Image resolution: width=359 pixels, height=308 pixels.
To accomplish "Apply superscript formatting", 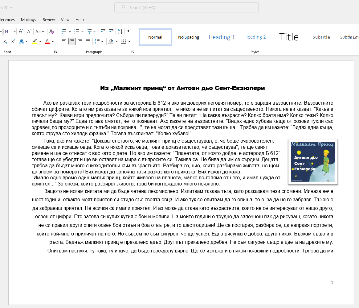I will [x=13, y=41].
